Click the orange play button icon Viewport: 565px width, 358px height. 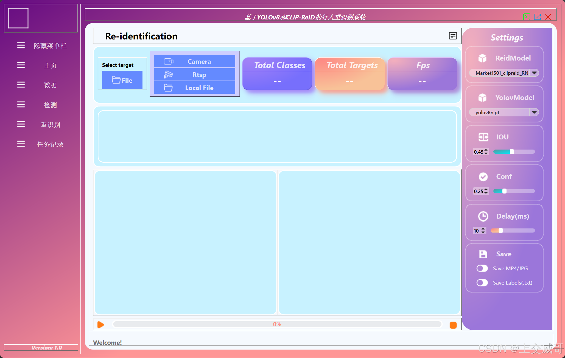pyautogui.click(x=101, y=325)
